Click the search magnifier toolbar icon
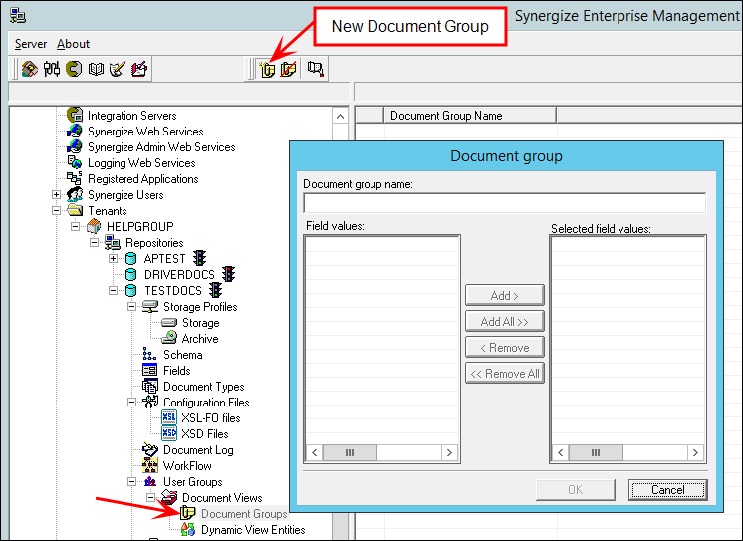The image size is (743, 541). pos(316,69)
